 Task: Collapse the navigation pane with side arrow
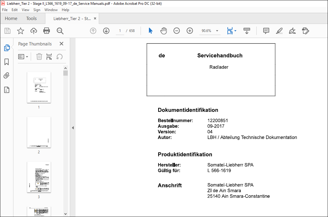coord(73,128)
